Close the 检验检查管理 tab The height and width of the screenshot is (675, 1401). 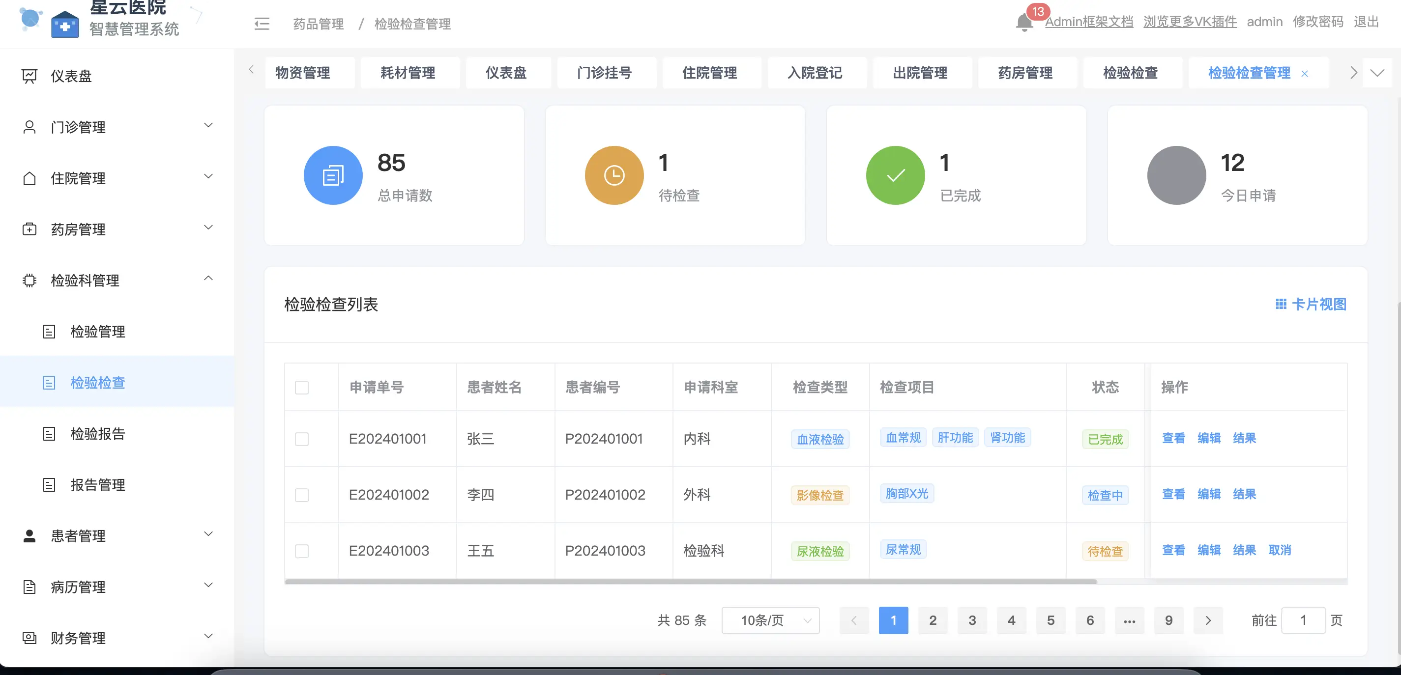[x=1304, y=74]
